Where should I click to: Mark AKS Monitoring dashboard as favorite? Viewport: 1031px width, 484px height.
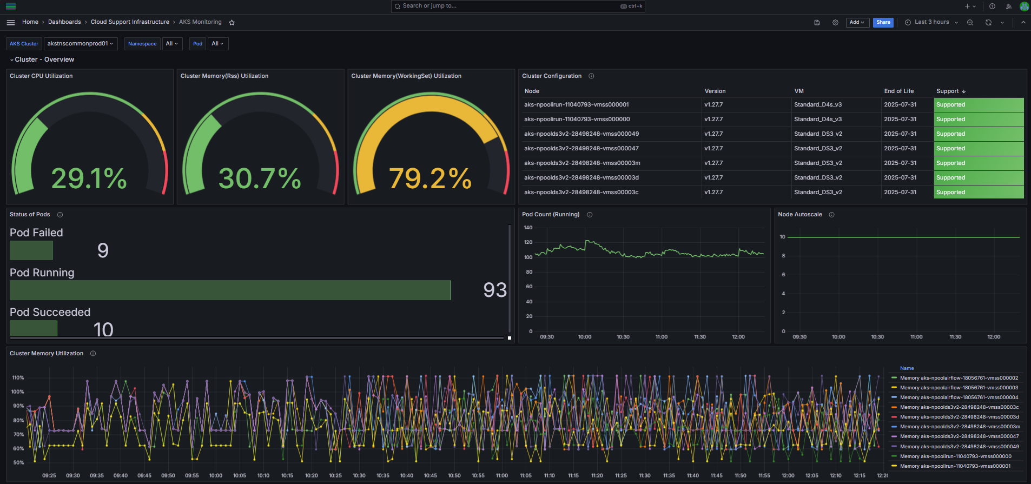coord(232,22)
